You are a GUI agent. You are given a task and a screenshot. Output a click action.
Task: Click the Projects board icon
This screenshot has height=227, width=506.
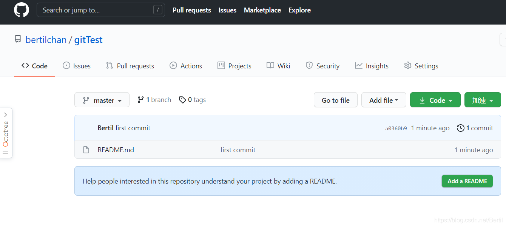(221, 65)
